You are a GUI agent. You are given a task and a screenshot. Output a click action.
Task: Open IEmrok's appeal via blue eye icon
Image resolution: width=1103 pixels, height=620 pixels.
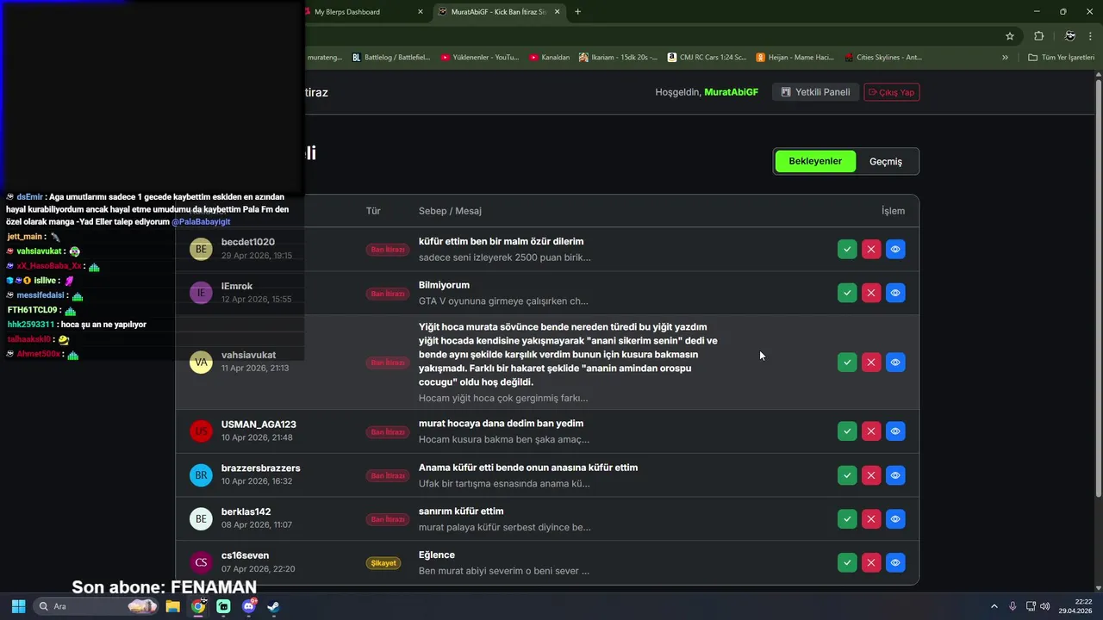895,293
